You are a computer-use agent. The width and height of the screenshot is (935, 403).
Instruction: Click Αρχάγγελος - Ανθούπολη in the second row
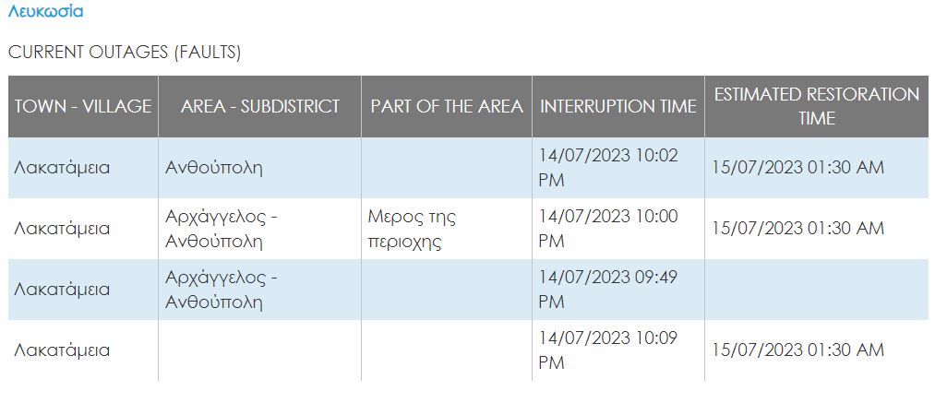tap(222, 229)
